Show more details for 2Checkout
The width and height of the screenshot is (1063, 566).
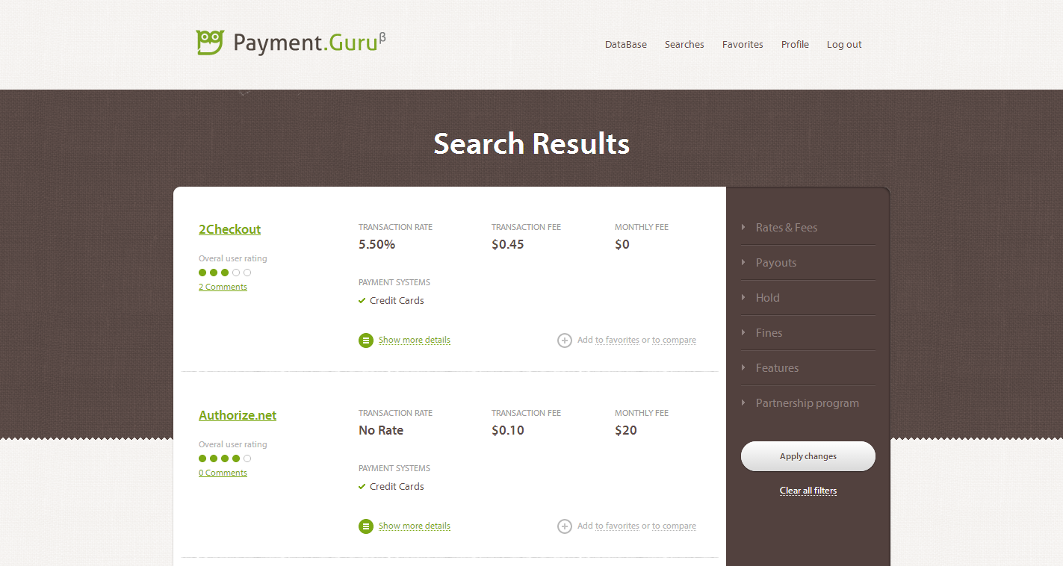(x=415, y=340)
